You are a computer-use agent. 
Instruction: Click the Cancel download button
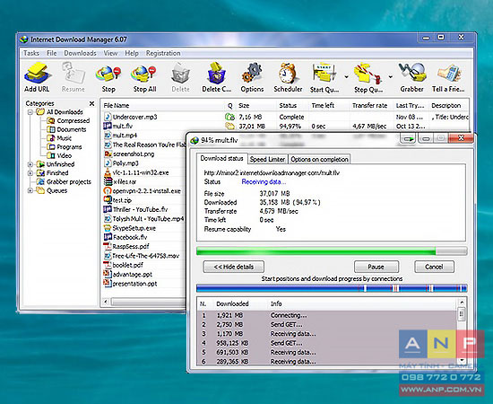434,267
